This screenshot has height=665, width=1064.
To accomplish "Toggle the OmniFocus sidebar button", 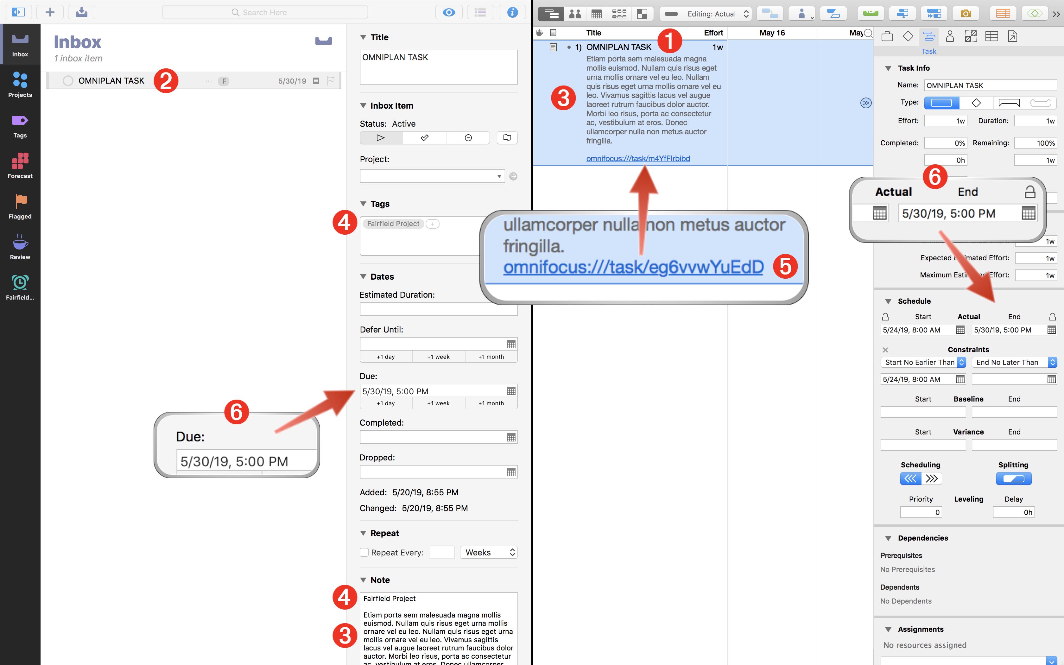I will [18, 12].
